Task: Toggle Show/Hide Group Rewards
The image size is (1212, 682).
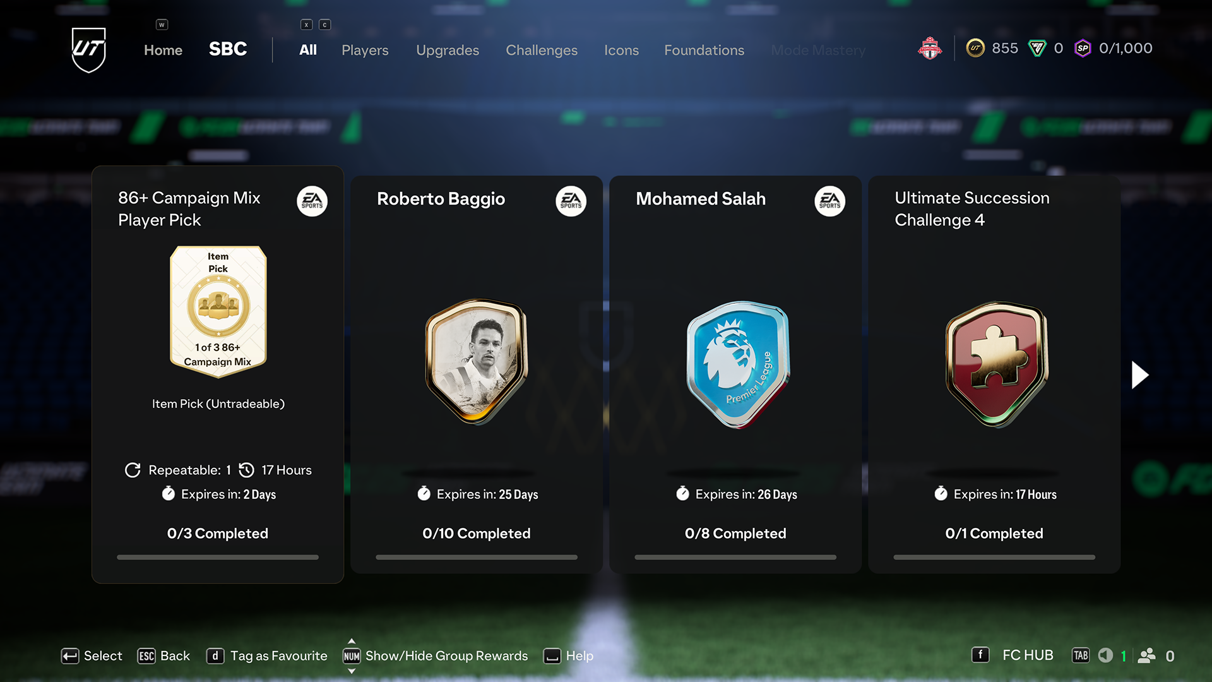Action: tap(436, 656)
